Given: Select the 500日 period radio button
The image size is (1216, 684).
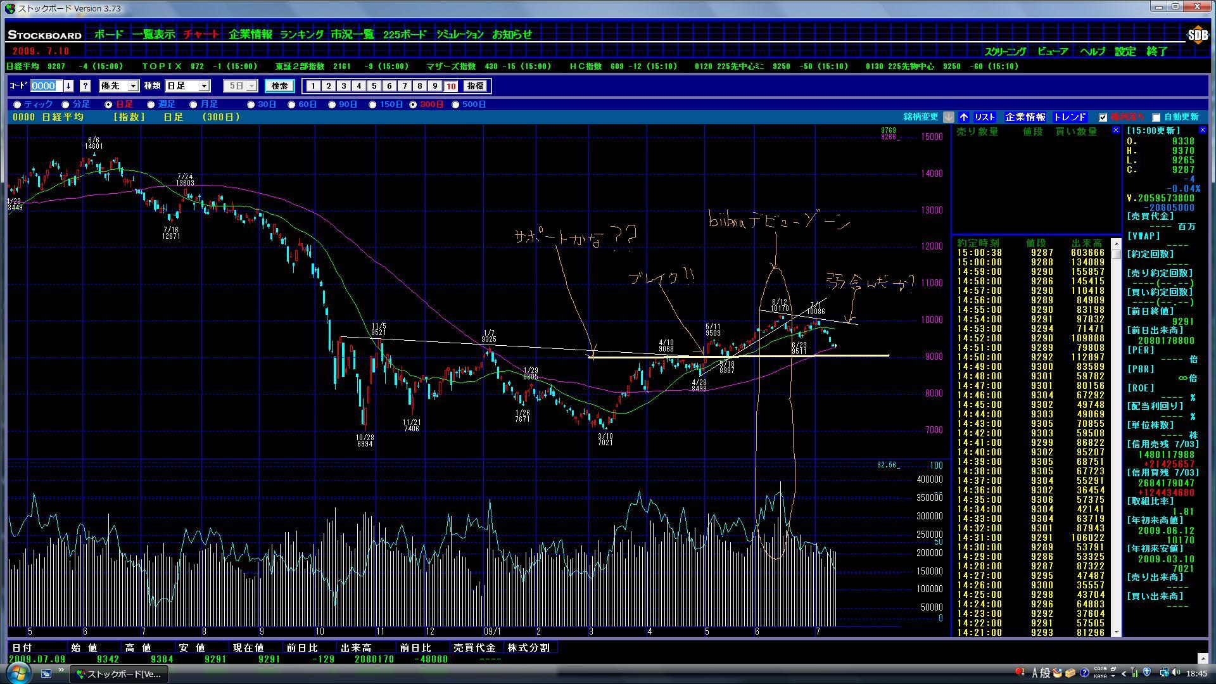Looking at the screenshot, I should pyautogui.click(x=455, y=104).
